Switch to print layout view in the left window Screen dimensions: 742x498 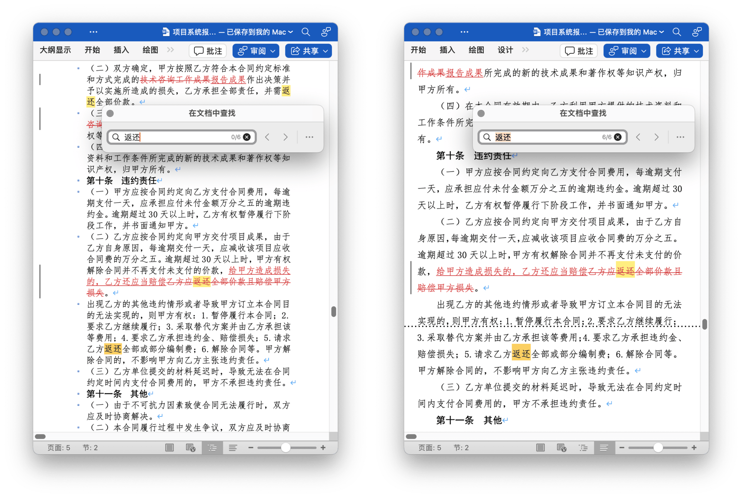170,448
